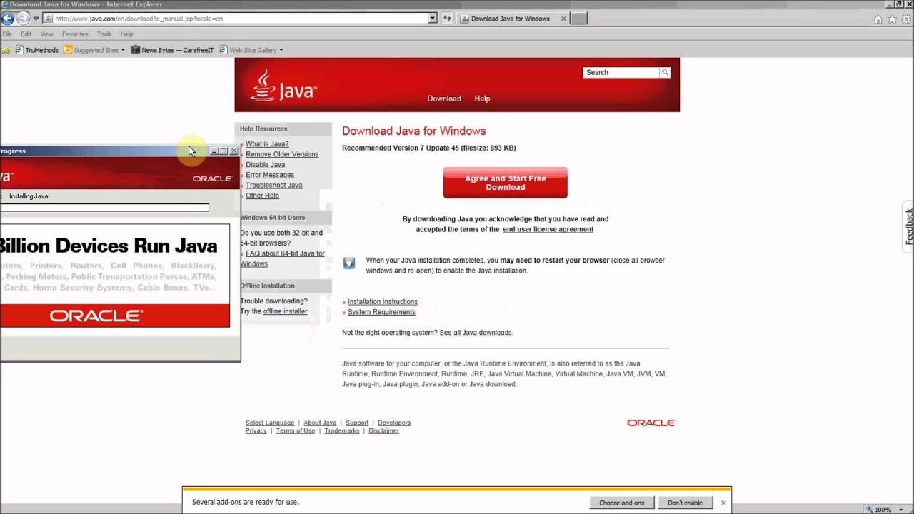
Task: Open the About Java footer link
Action: click(x=320, y=423)
